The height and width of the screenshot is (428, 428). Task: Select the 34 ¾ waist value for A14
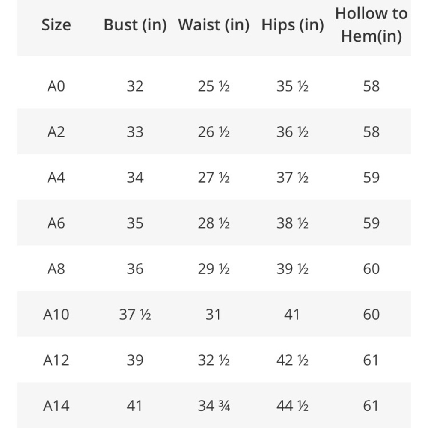point(214,406)
